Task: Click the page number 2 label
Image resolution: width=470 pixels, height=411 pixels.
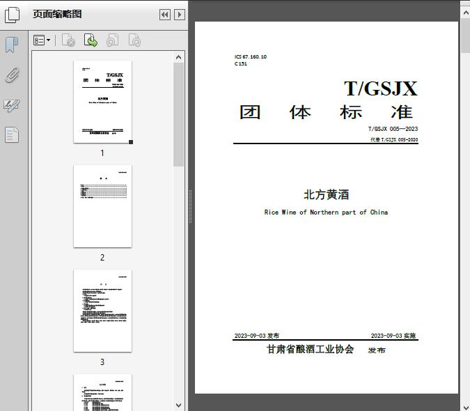Action: (102, 257)
